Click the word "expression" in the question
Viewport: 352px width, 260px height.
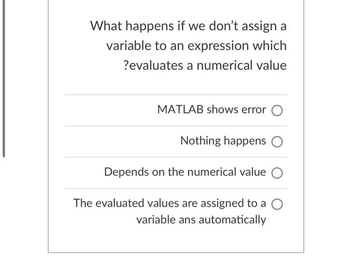pos(218,46)
